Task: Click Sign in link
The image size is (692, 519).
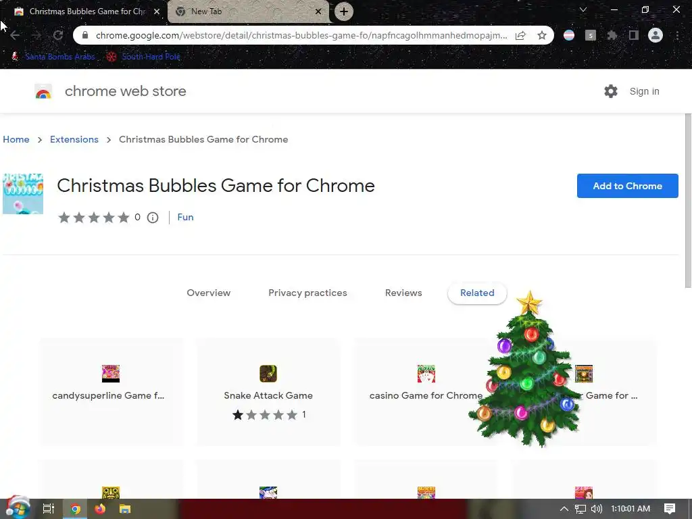Action: pyautogui.click(x=644, y=91)
